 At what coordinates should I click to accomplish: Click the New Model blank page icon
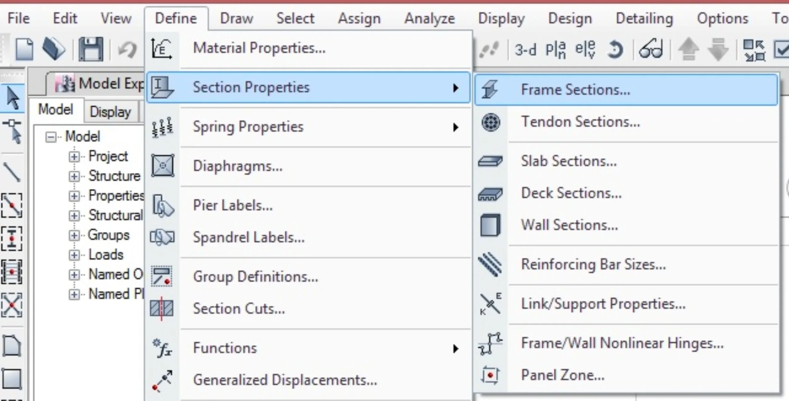(x=24, y=49)
